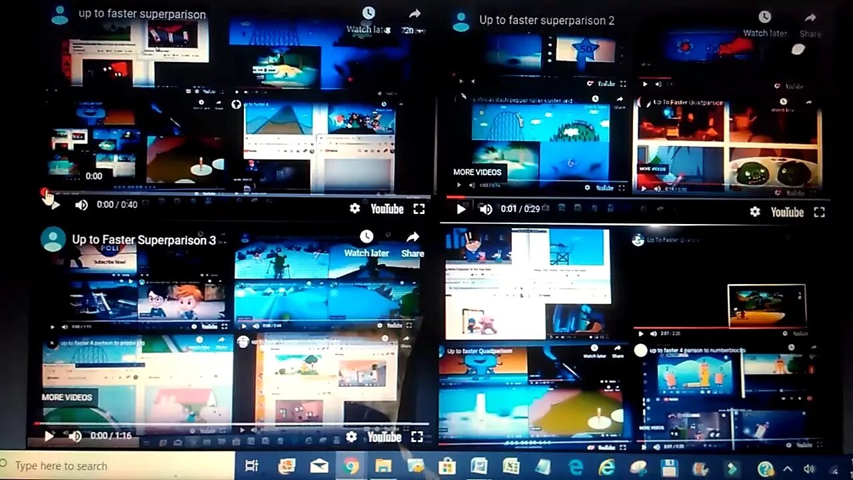This screenshot has height=480, width=853.
Task: Play the 'up to faster superparison' video
Action: (56, 205)
